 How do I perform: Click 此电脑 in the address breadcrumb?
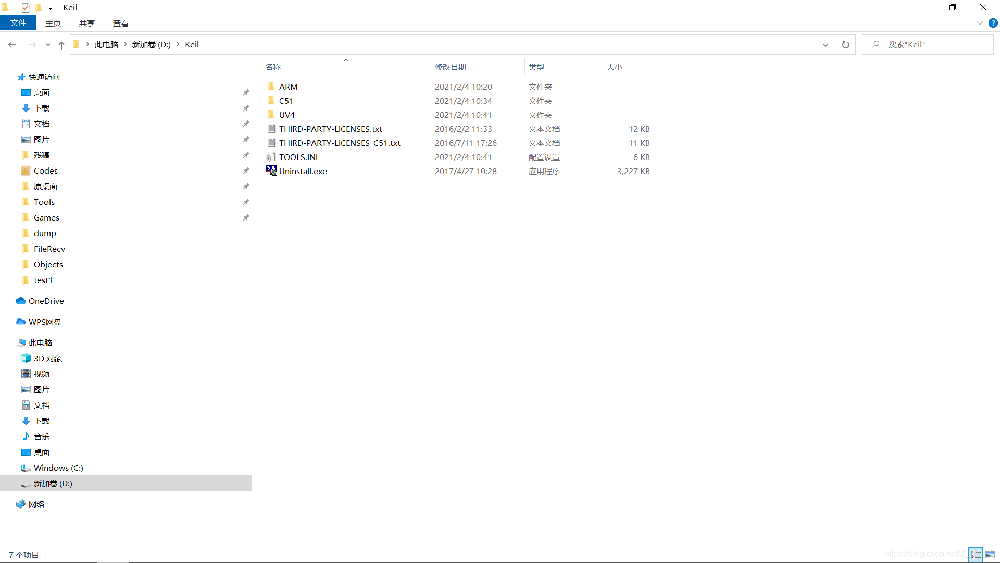pyautogui.click(x=106, y=45)
